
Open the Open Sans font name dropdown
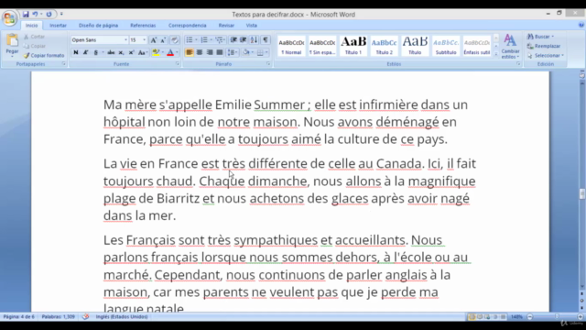125,40
